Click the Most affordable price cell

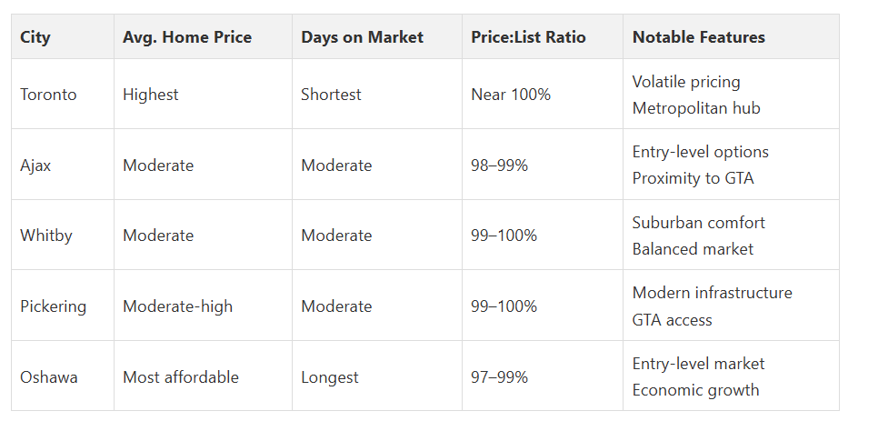180,376
